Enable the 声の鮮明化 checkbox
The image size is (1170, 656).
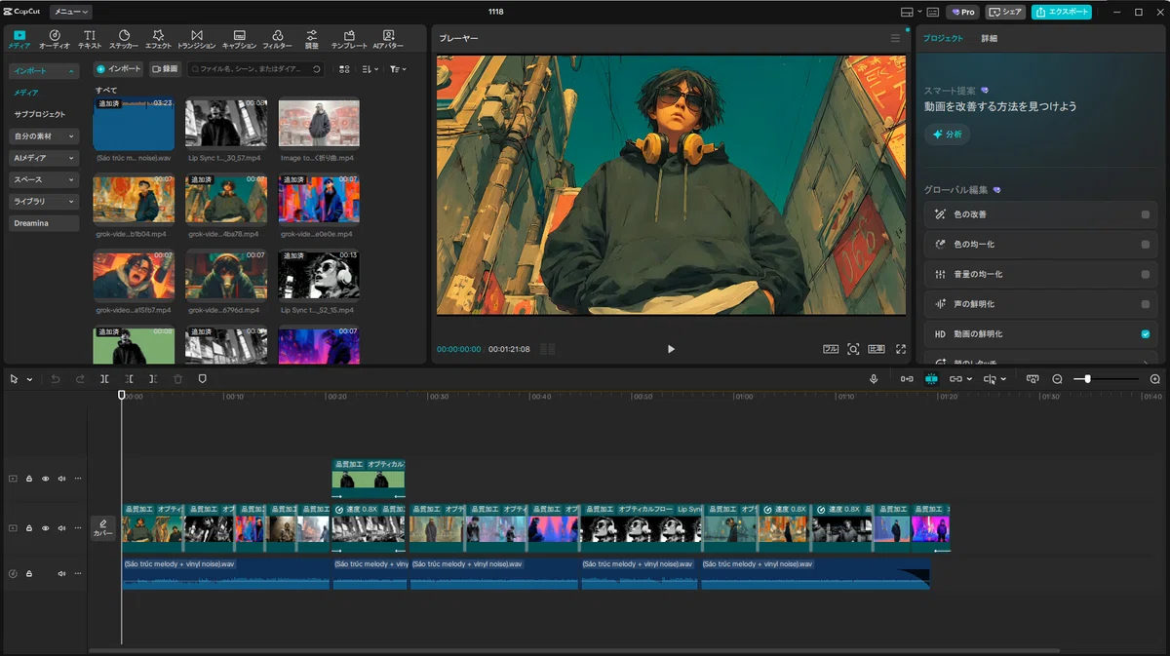coord(1146,304)
